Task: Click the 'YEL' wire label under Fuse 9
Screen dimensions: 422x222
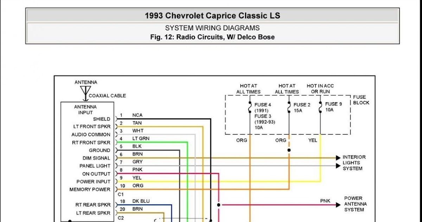Action: tap(313, 140)
